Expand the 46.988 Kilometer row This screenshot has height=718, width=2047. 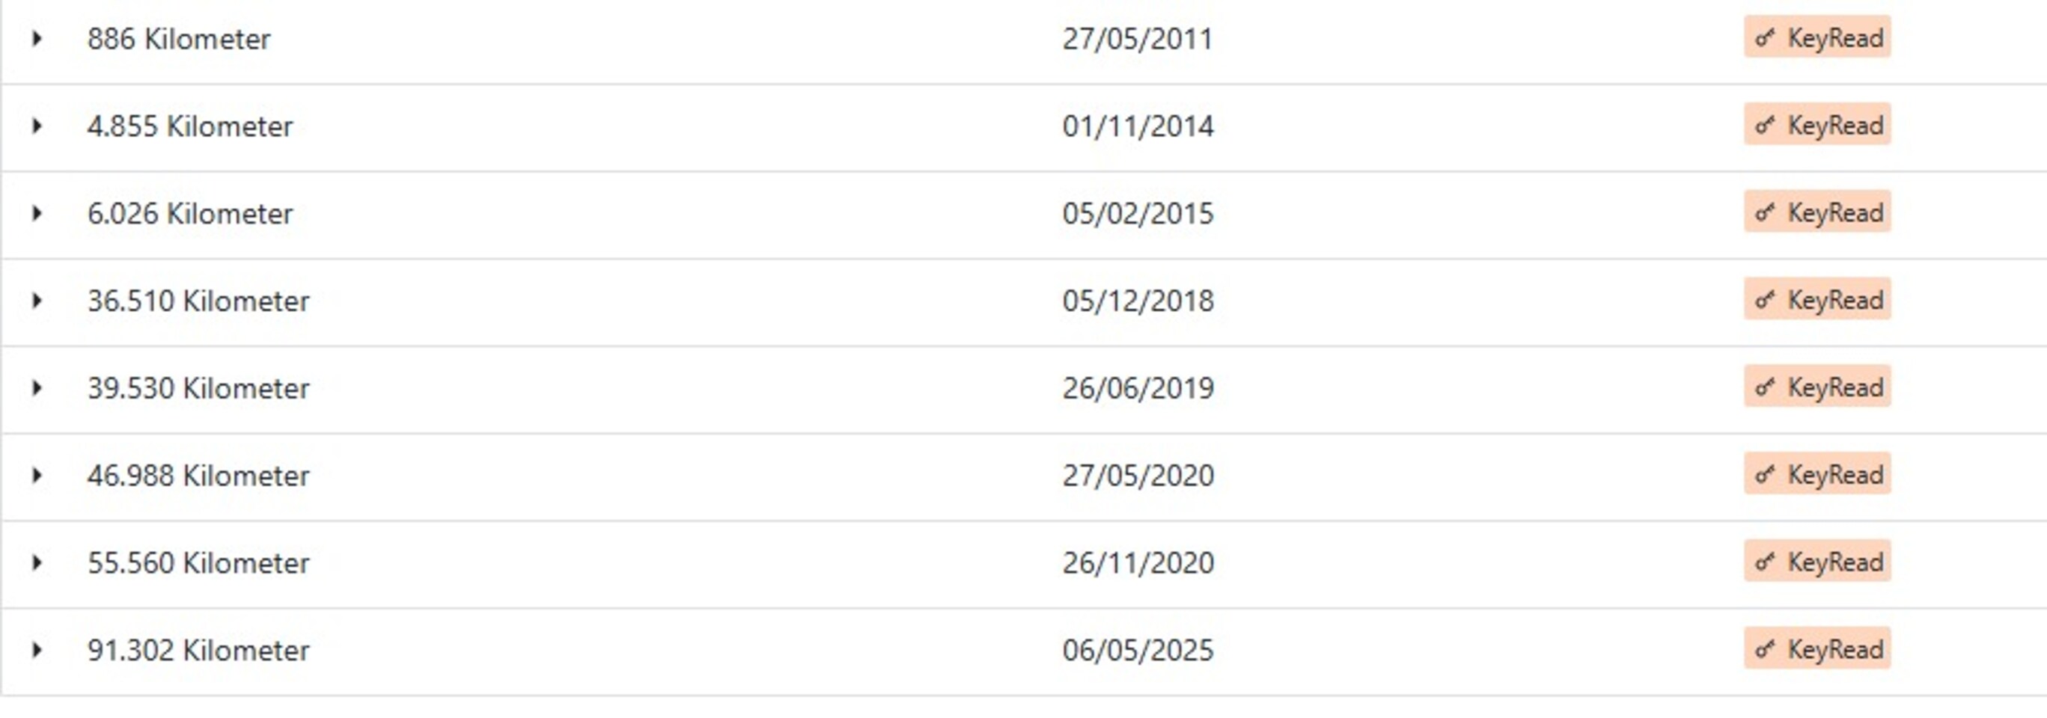(x=37, y=475)
